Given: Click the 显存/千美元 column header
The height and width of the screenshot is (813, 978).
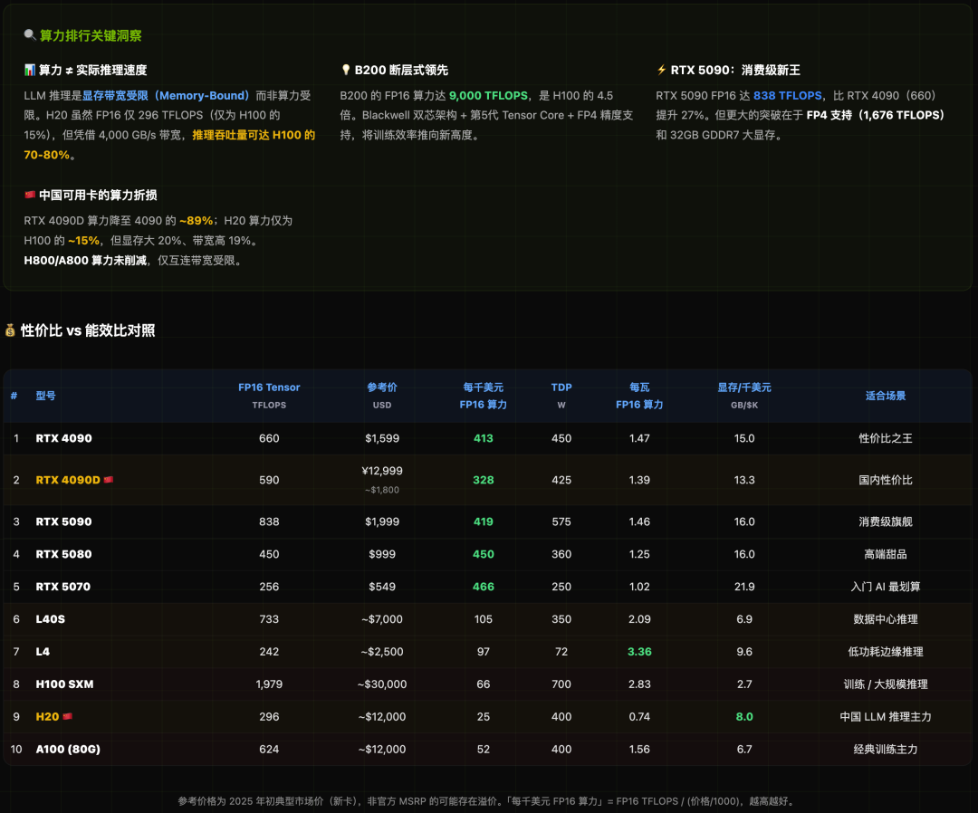Looking at the screenshot, I should (744, 396).
